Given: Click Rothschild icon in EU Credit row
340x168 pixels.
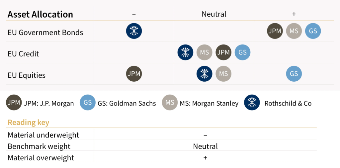Looking at the screenshot, I should [x=185, y=52].
